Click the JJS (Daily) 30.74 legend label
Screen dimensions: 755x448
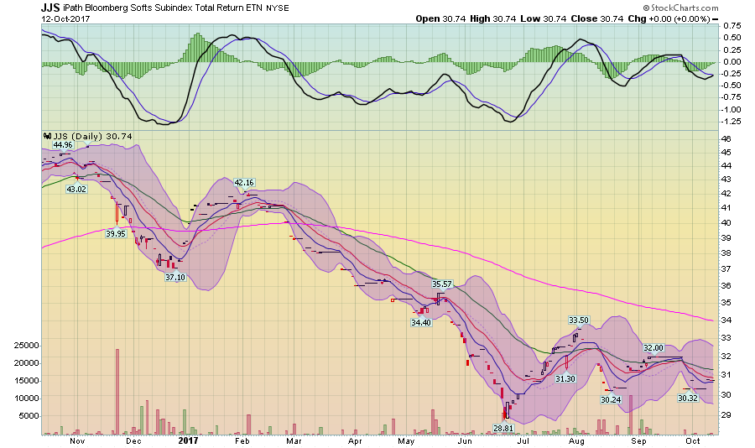point(92,136)
